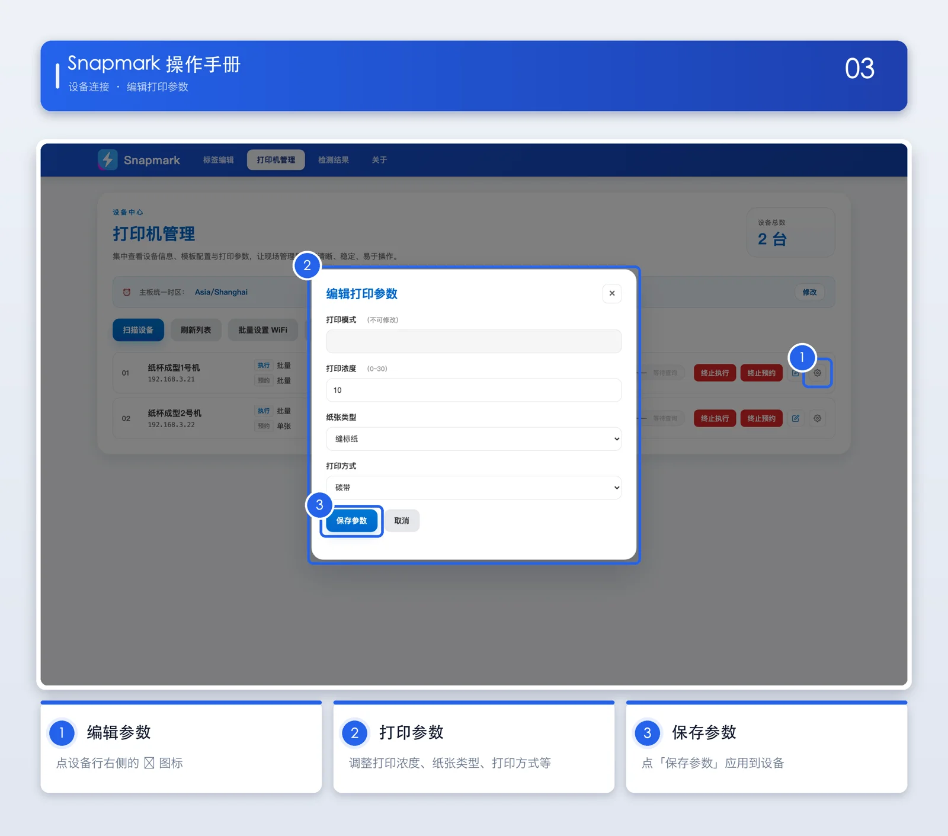The height and width of the screenshot is (836, 948).
Task: Click the 编辑打印参数 dialog title
Action: 361,294
